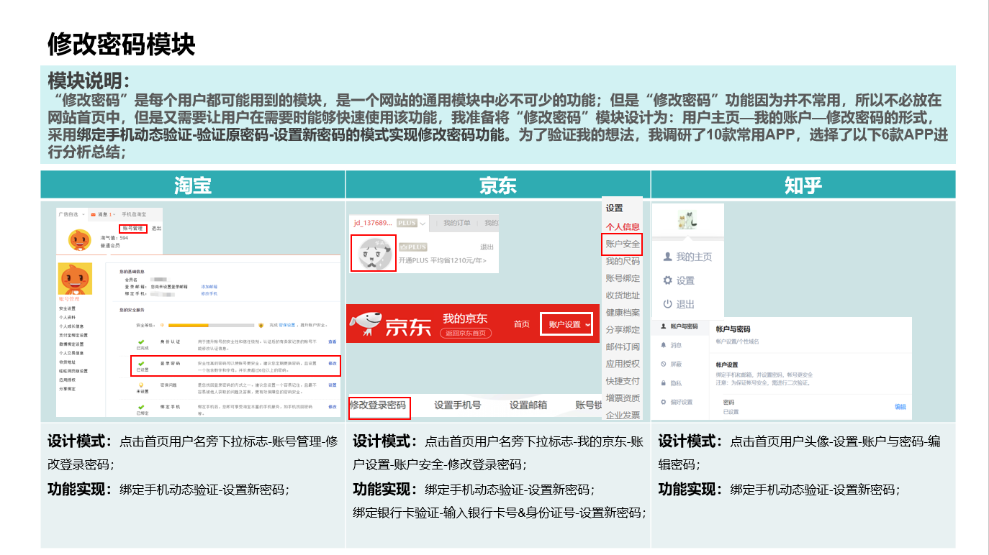Open the 修改登录密码 tab in JD
The width and height of the screenshot is (989, 555).
pos(378,405)
